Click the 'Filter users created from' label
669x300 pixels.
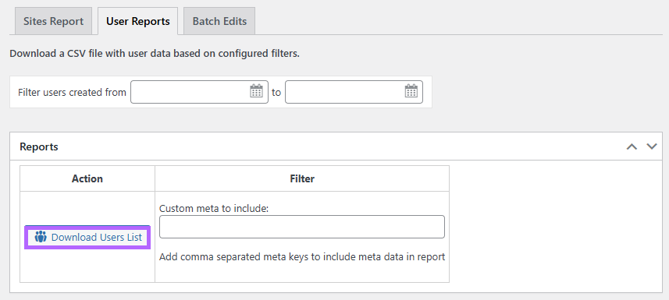pyautogui.click(x=72, y=92)
